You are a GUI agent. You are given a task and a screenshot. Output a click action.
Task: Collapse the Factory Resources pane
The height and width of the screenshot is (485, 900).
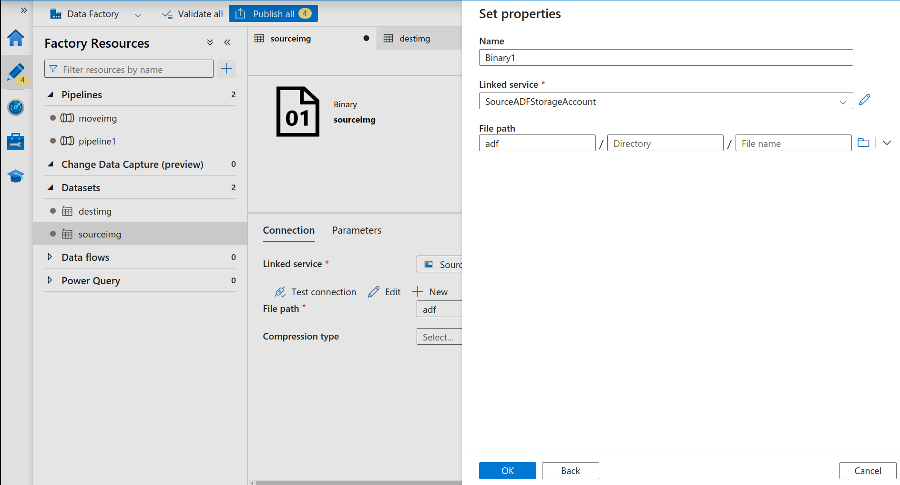pos(227,42)
